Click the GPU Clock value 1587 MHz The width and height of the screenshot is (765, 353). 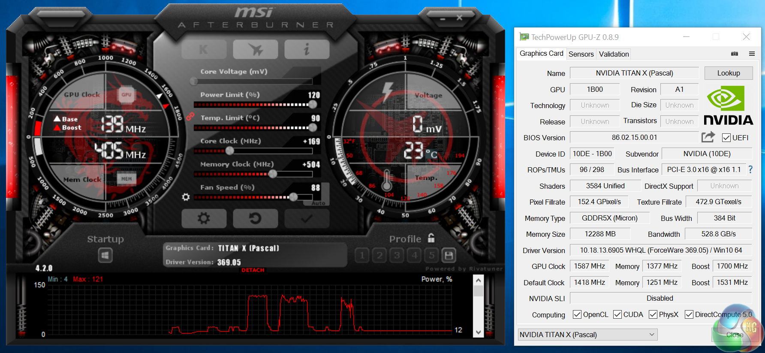589,266
